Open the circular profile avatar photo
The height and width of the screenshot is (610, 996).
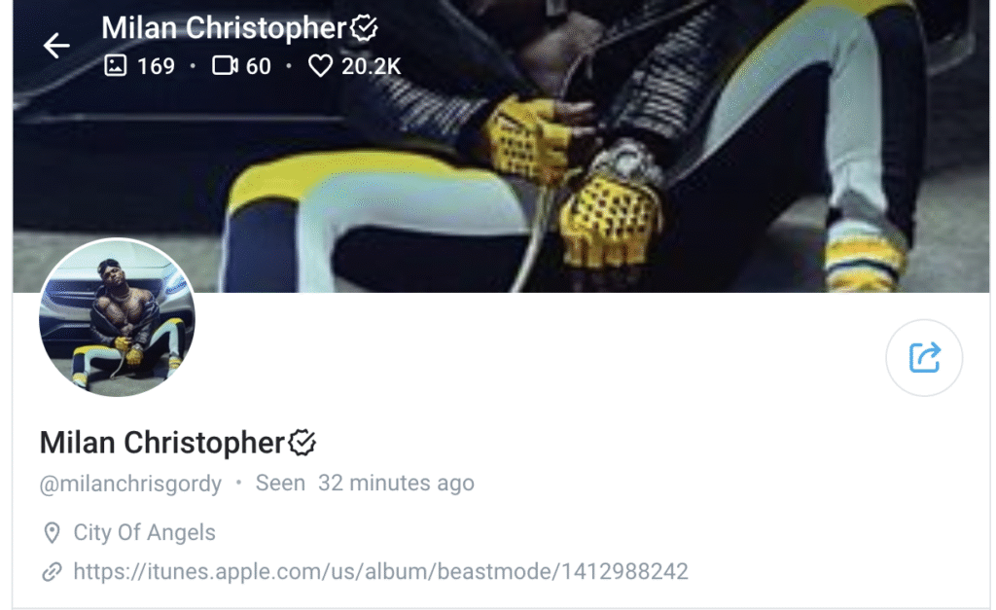pyautogui.click(x=117, y=318)
